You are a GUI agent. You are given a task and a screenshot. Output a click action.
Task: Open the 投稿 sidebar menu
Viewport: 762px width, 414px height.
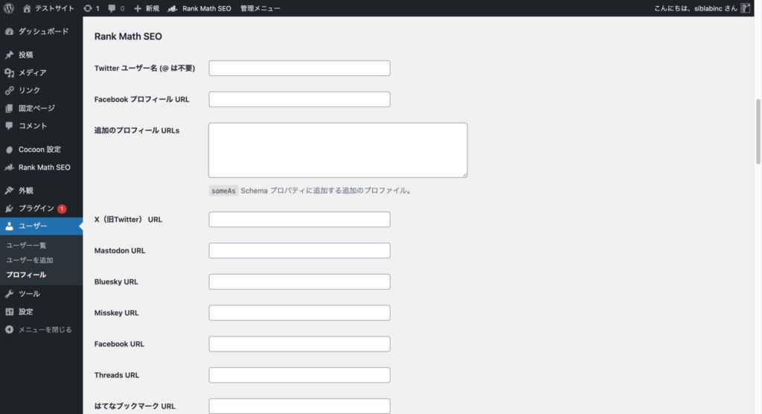click(x=26, y=55)
